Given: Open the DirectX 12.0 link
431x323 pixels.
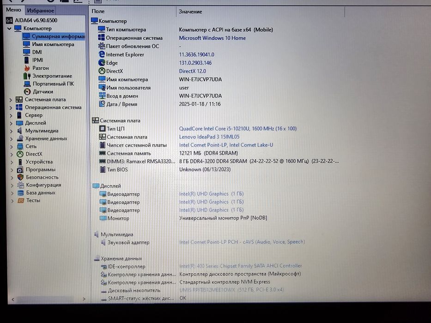Looking at the screenshot, I should [x=193, y=71].
